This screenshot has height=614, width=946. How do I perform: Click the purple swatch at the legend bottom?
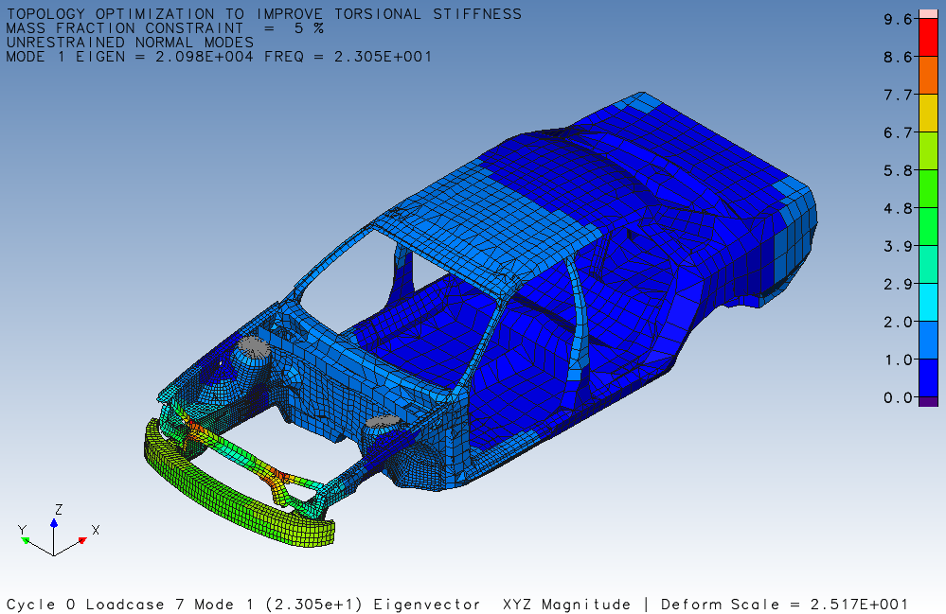(928, 402)
